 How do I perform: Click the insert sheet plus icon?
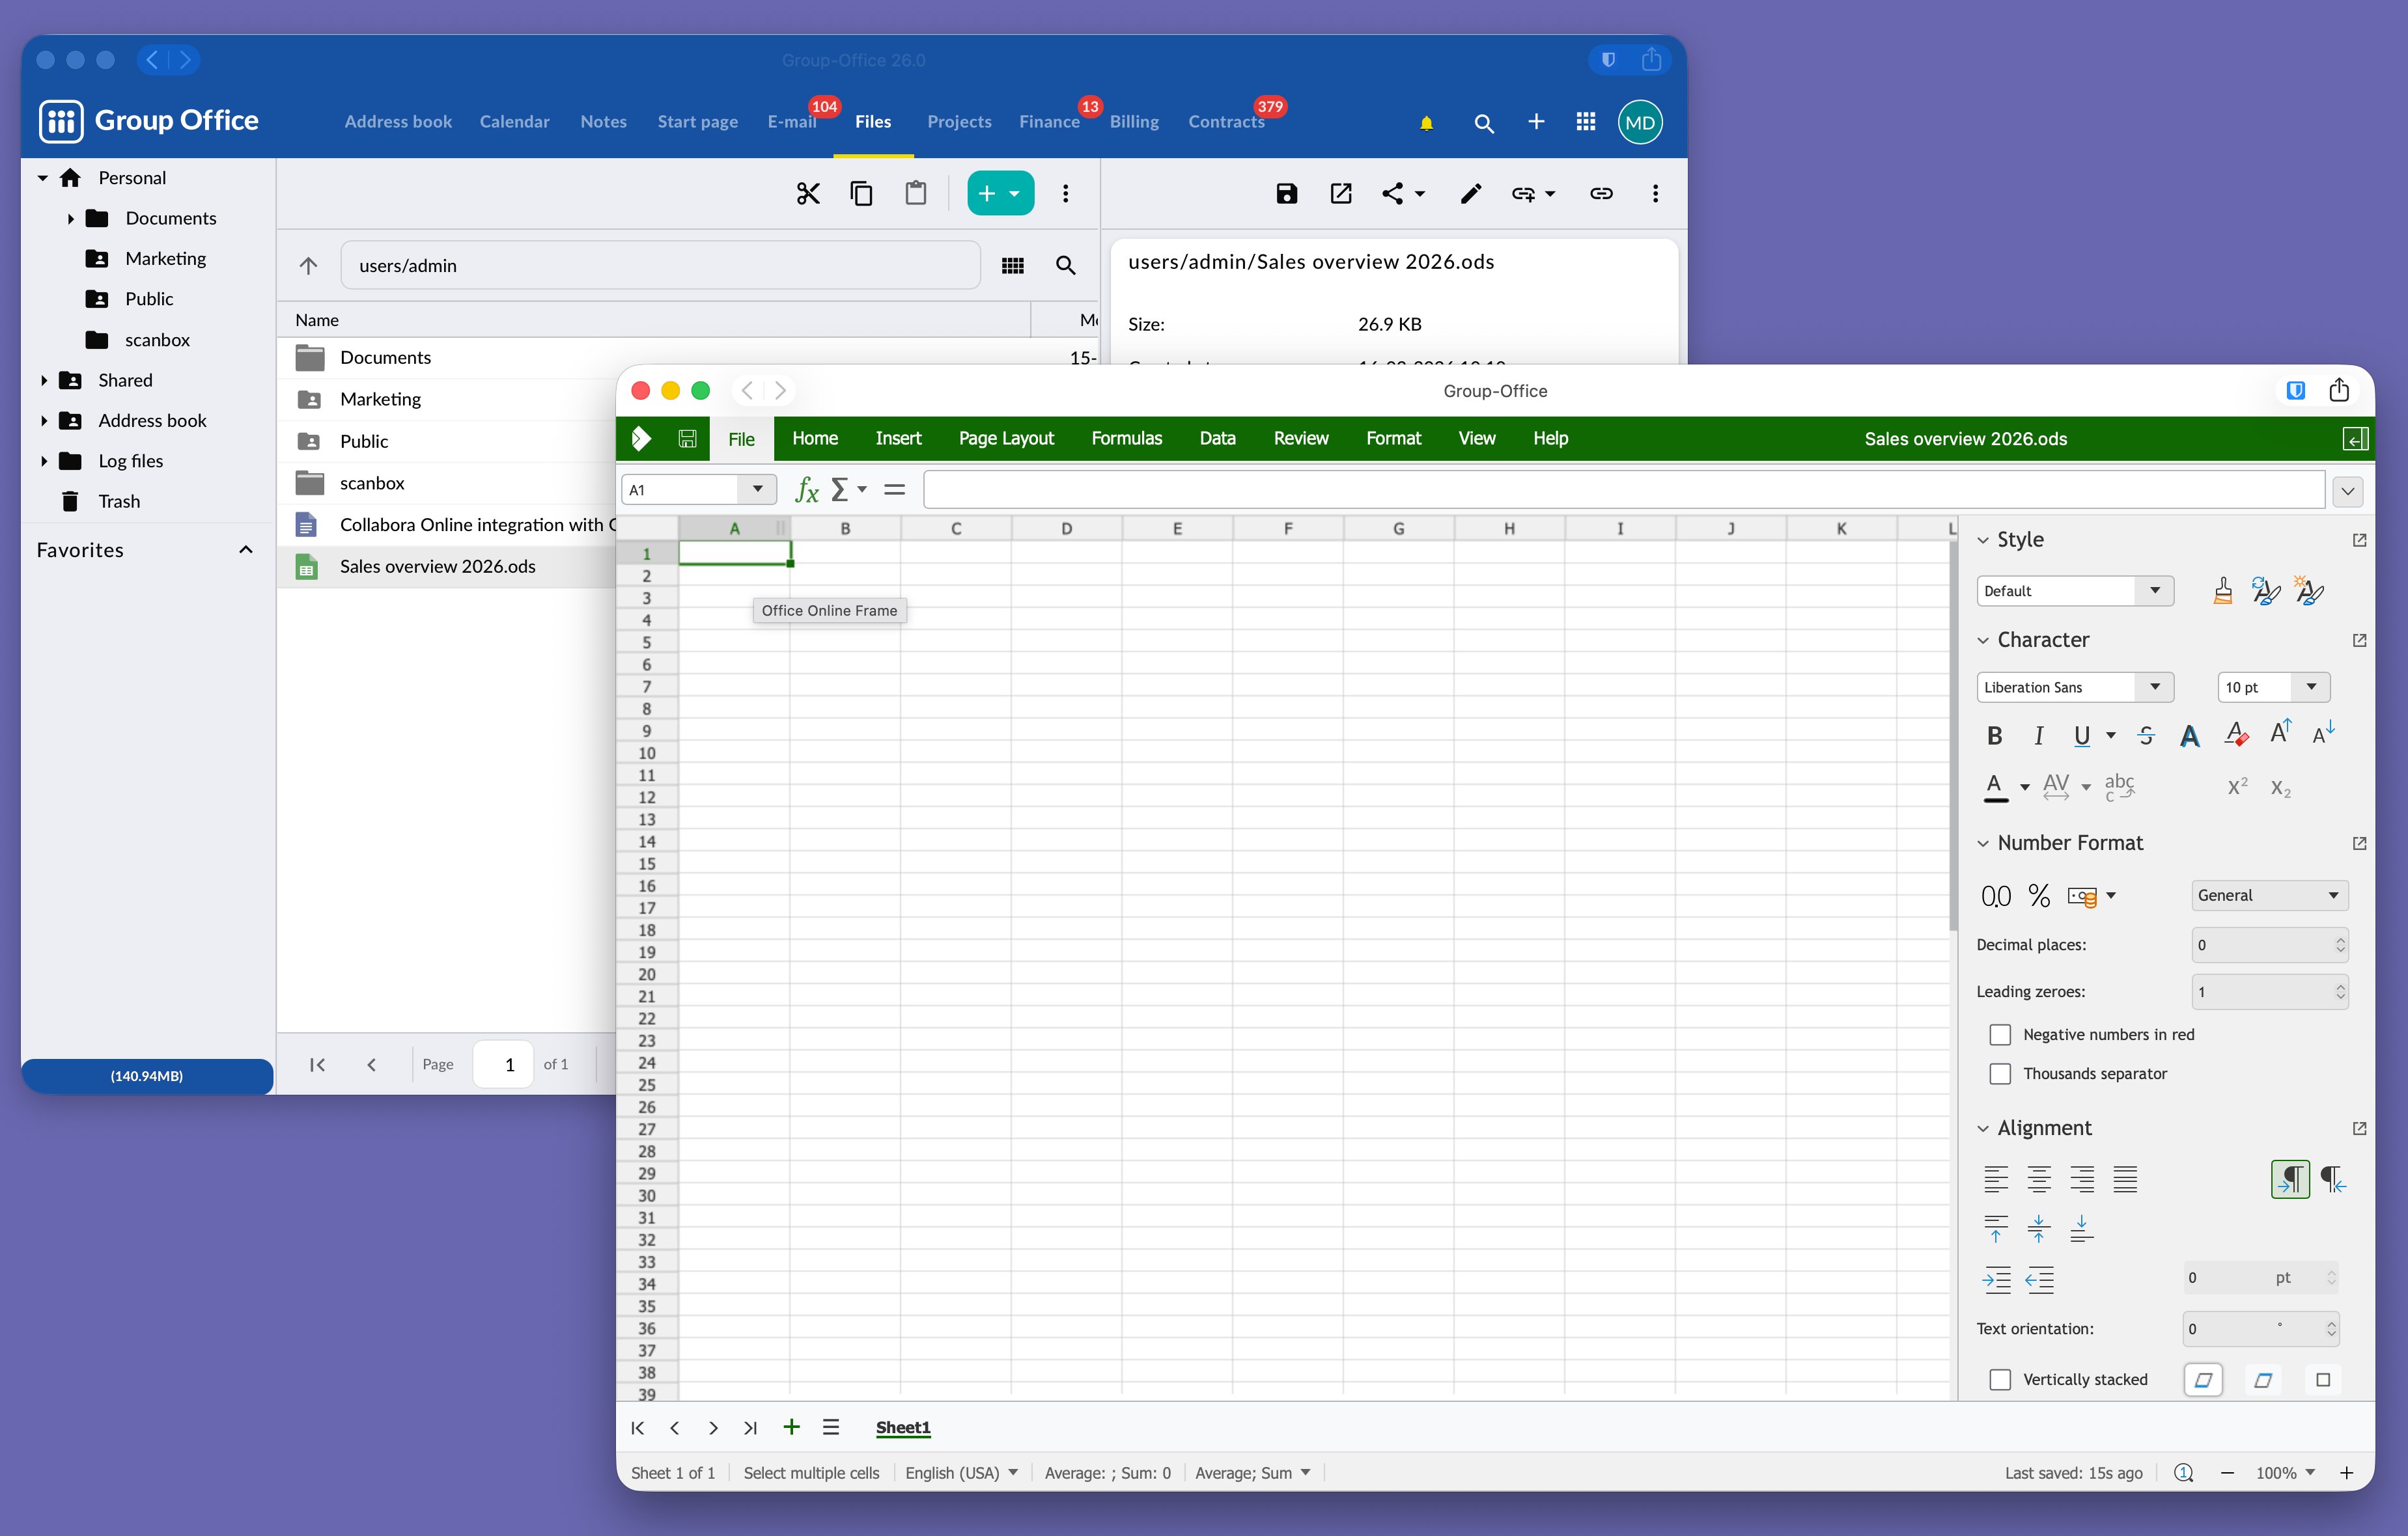[x=791, y=1427]
